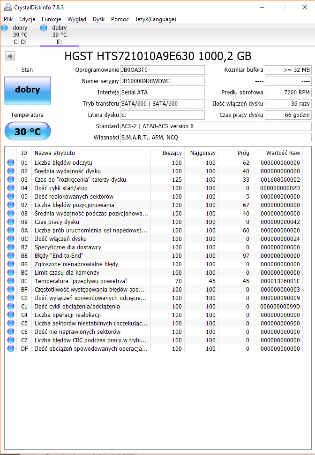
Task: Select the E: disk status orb
Action: click(44, 28)
